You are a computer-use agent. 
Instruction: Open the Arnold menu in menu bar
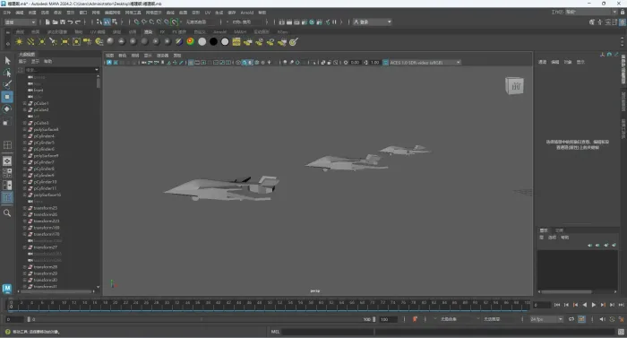[246, 13]
